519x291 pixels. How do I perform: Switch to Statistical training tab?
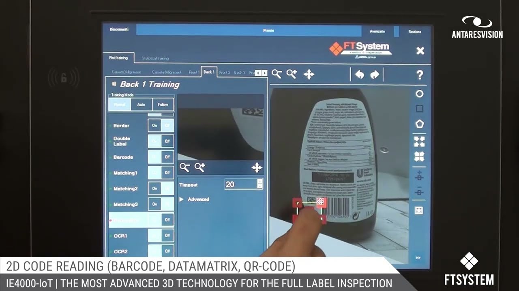[155, 58]
